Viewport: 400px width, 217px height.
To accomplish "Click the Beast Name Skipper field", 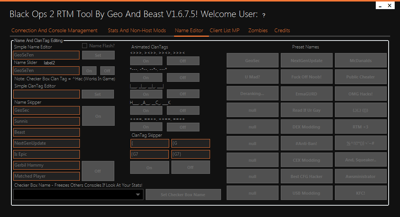I will point(47,132).
